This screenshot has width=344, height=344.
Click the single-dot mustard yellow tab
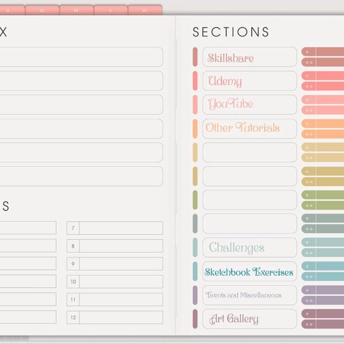[x=323, y=171]
